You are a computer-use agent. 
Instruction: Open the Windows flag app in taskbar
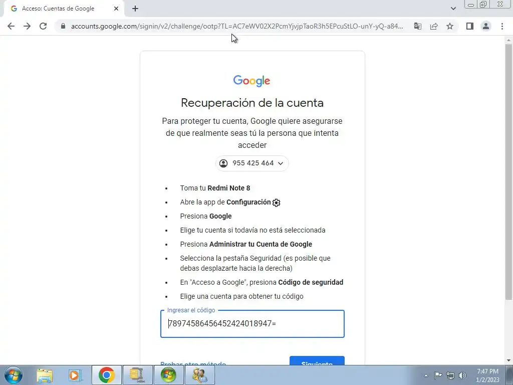click(x=168, y=375)
